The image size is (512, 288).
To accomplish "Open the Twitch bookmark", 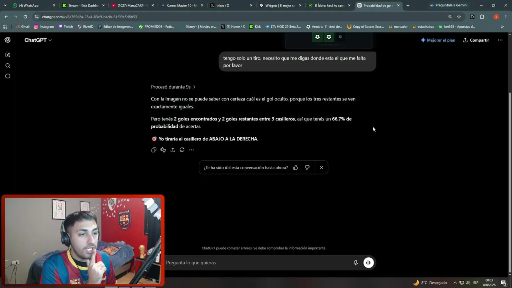I will (66, 27).
